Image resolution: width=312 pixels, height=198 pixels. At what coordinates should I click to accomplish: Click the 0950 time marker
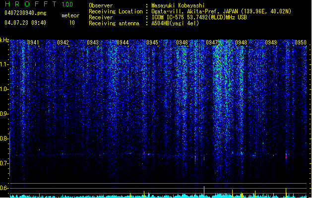301,43
